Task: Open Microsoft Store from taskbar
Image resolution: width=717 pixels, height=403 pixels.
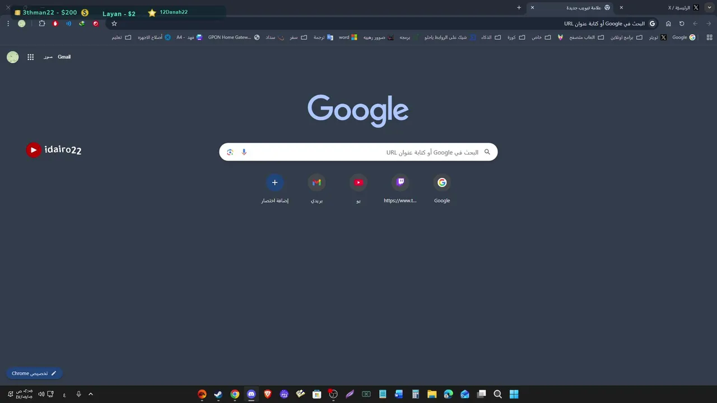Action: click(x=316, y=394)
